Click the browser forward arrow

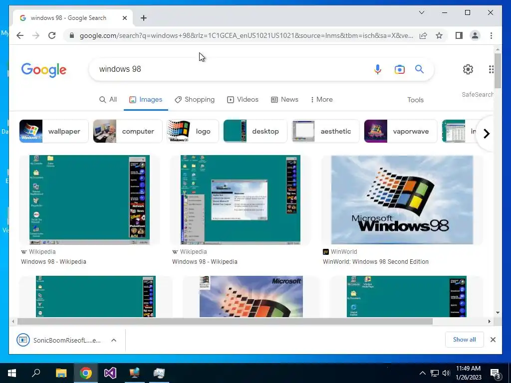coord(36,35)
